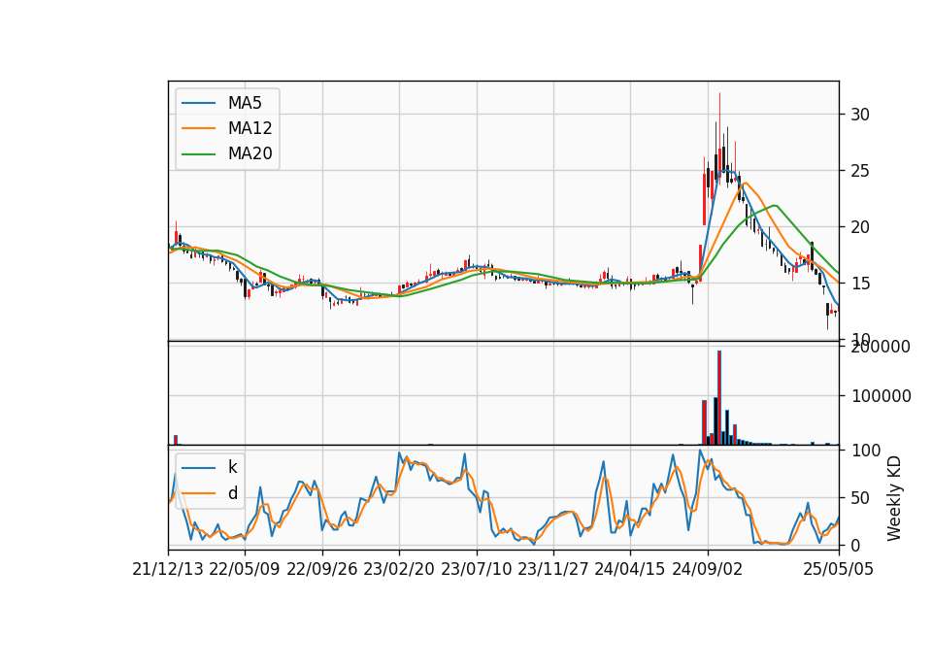
Task: Click the 25/05/05 date axis label
Action: (839, 570)
